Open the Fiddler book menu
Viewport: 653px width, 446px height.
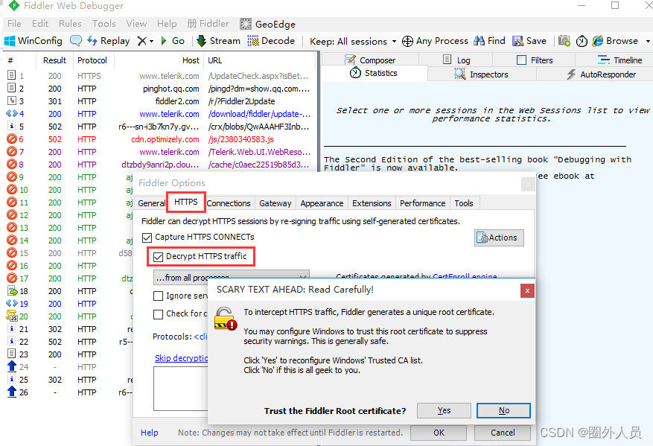[x=208, y=24]
